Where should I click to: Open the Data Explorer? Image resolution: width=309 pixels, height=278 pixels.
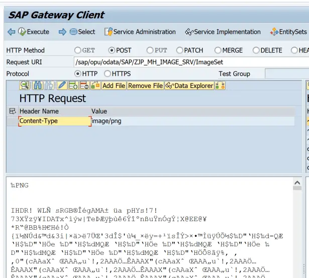click(189, 85)
